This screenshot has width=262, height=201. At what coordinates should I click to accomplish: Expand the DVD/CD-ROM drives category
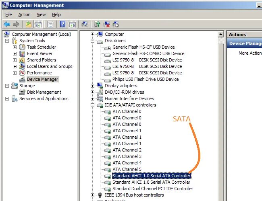click(x=92, y=92)
